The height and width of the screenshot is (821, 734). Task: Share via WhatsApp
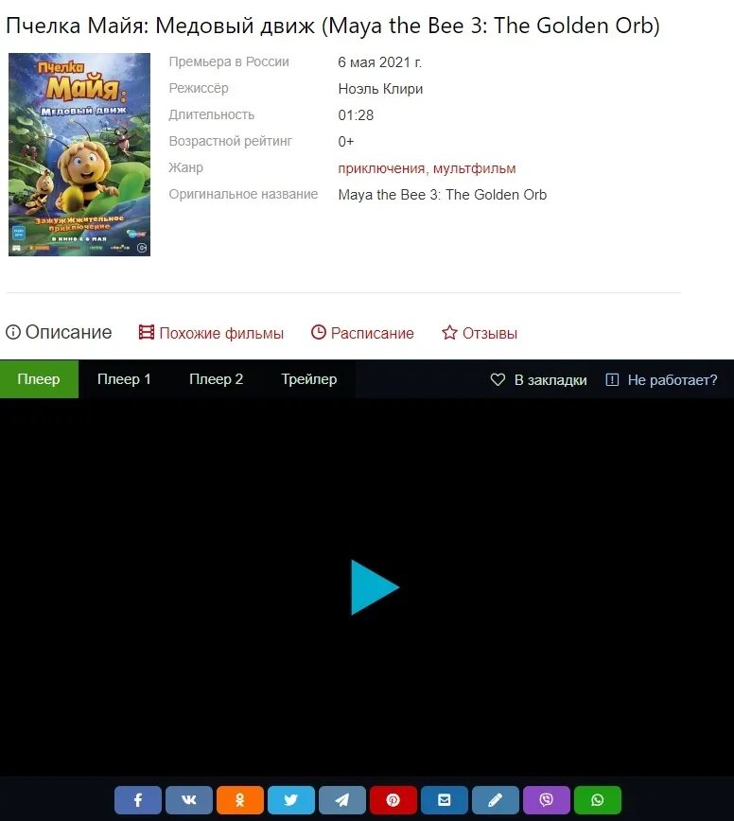point(598,799)
